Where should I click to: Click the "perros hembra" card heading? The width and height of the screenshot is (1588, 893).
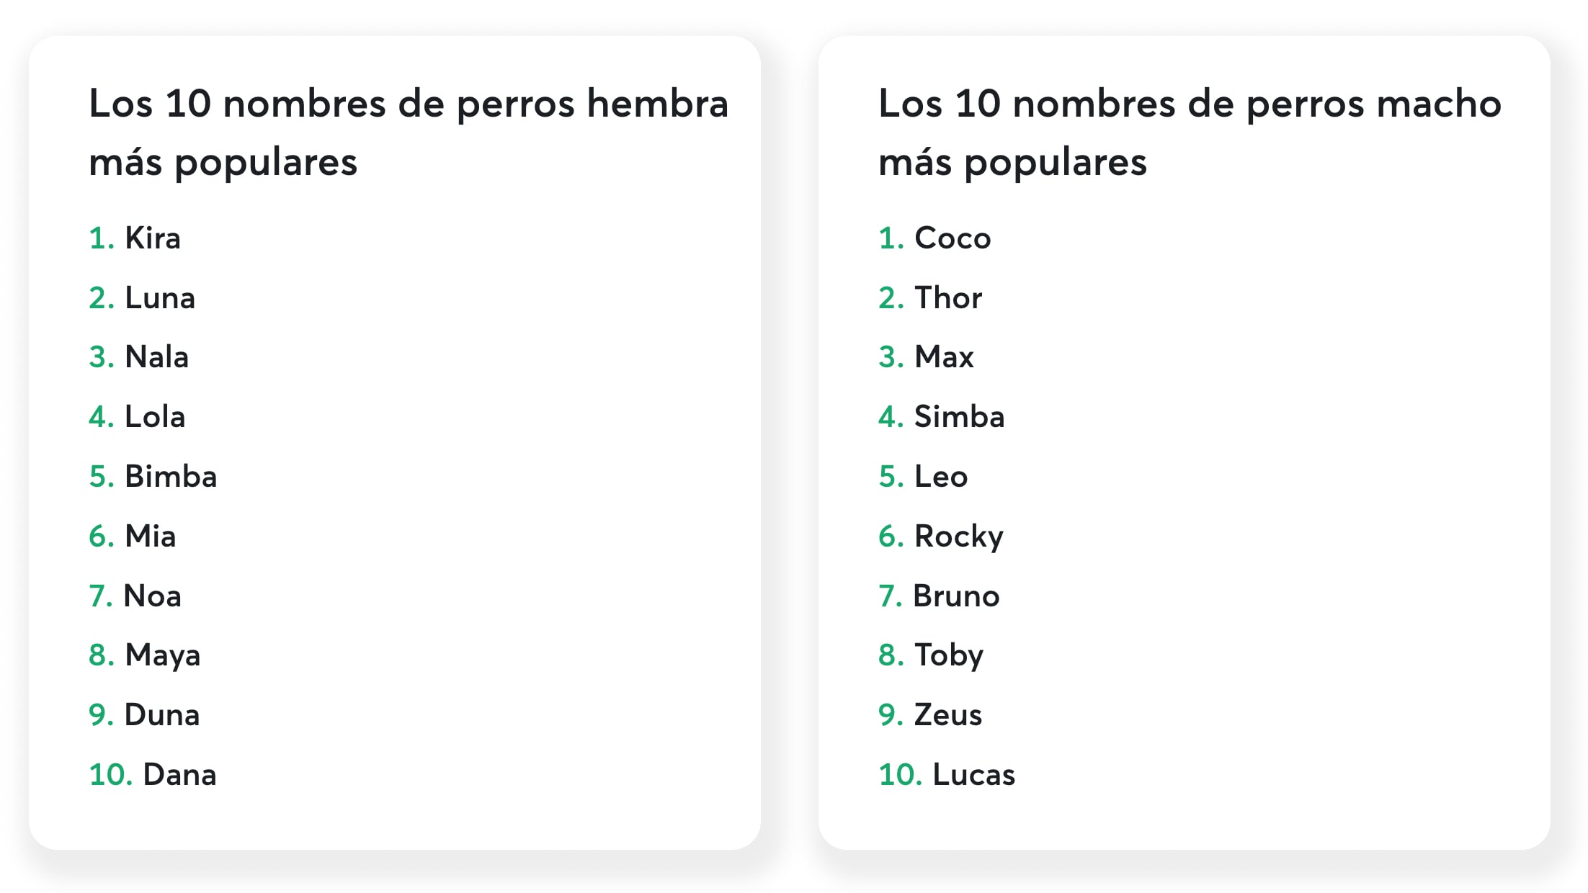tap(409, 133)
